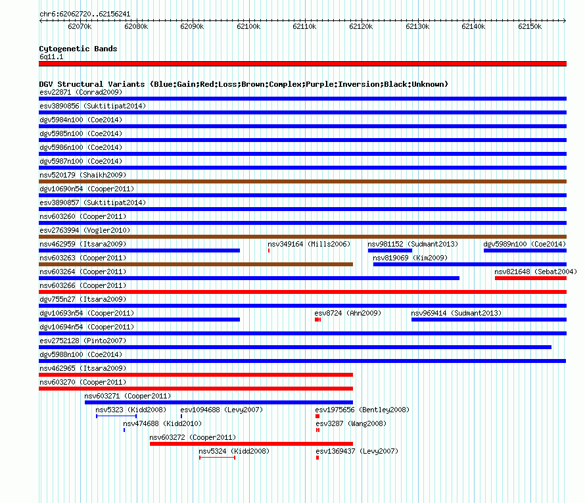The image size is (585, 503).
Task: Click the red bar under nsv821648
Action: (x=531, y=278)
